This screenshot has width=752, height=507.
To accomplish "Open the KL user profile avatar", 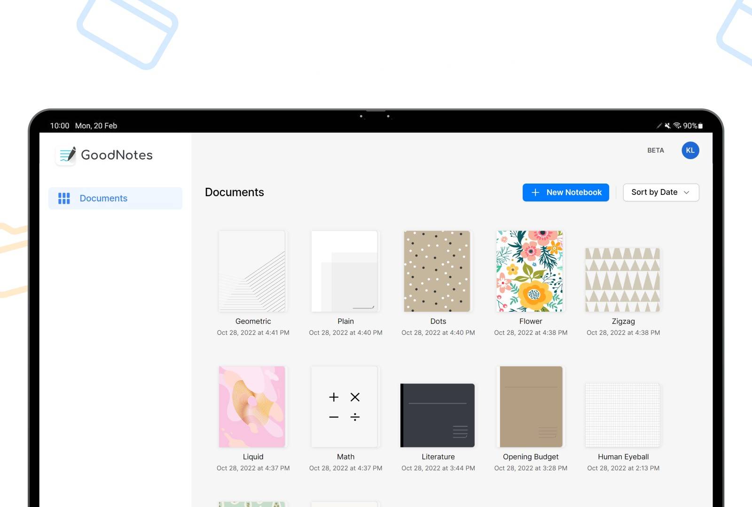I will (690, 150).
